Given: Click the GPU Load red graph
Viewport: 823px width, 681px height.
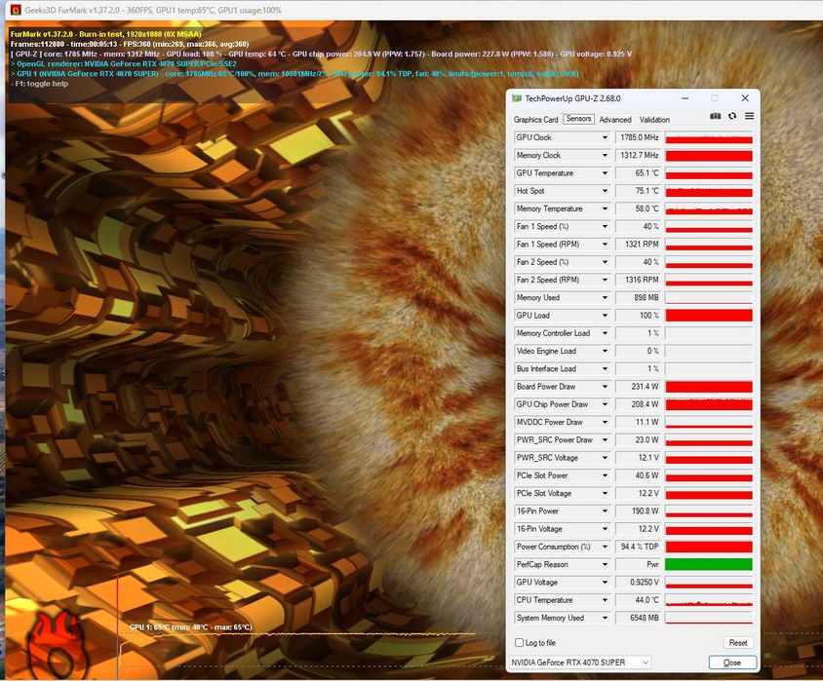Looking at the screenshot, I should tap(709, 315).
